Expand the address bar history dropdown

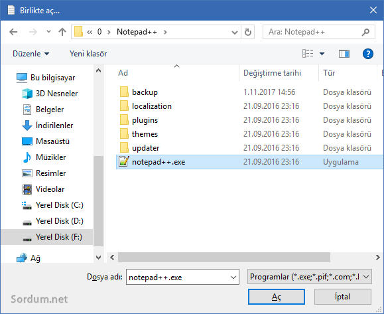(x=235, y=32)
